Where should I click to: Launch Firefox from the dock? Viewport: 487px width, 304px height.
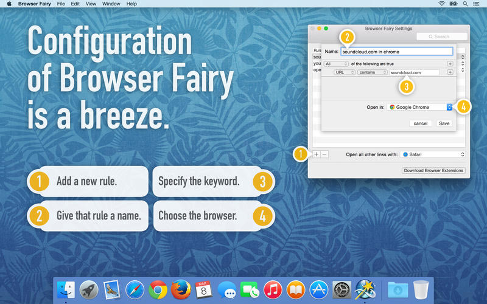click(181, 290)
